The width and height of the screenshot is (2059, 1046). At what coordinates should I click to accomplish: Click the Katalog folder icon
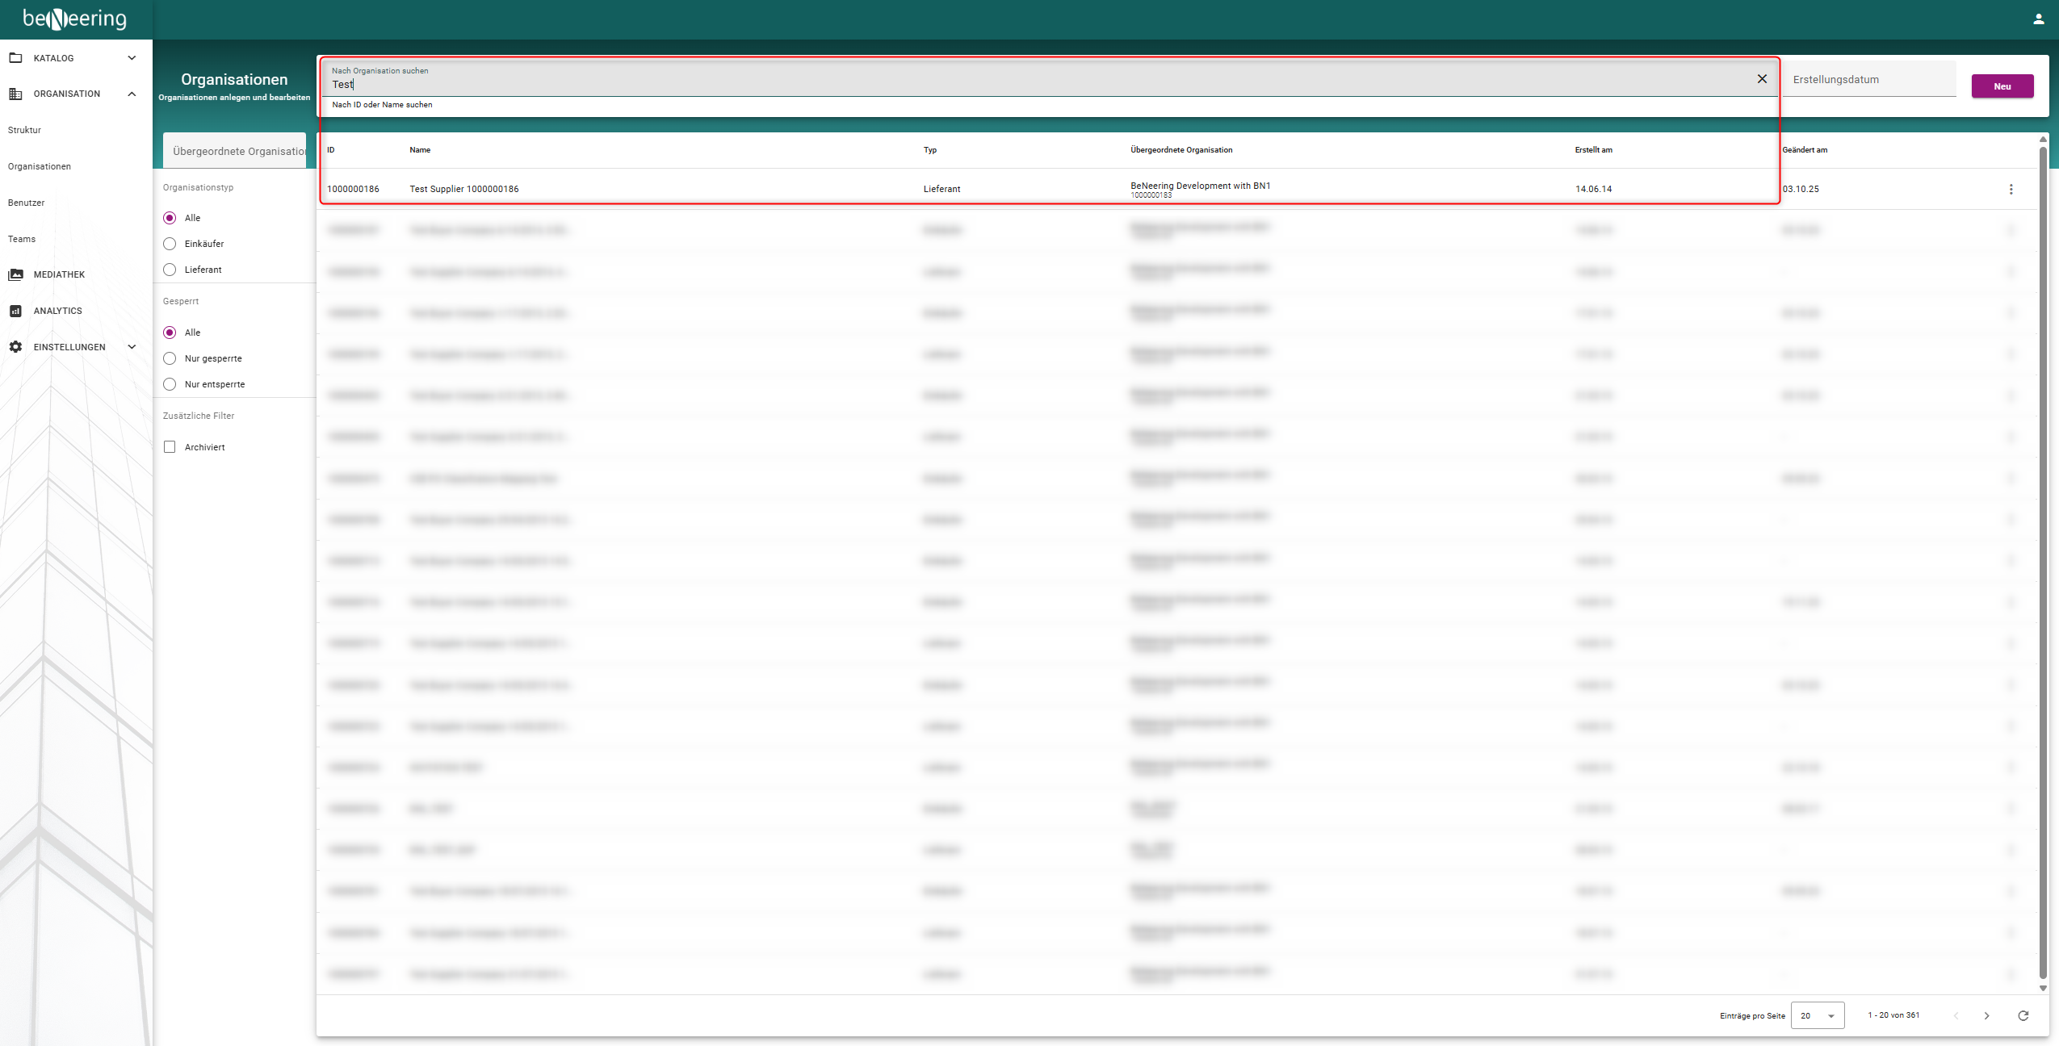[15, 58]
